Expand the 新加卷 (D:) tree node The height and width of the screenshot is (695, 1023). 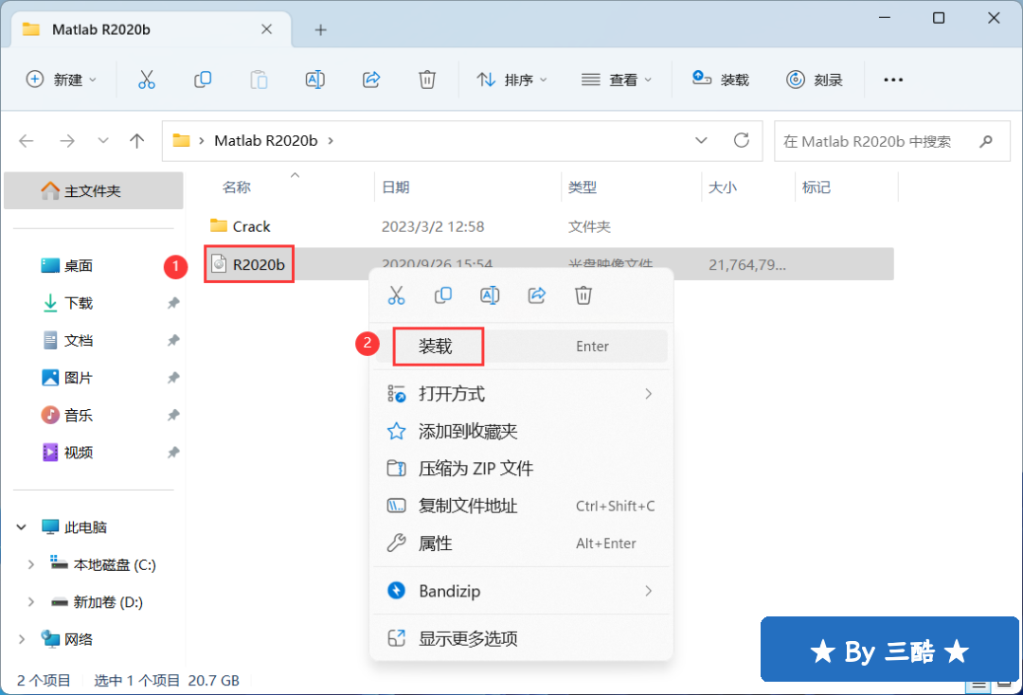tap(30, 602)
